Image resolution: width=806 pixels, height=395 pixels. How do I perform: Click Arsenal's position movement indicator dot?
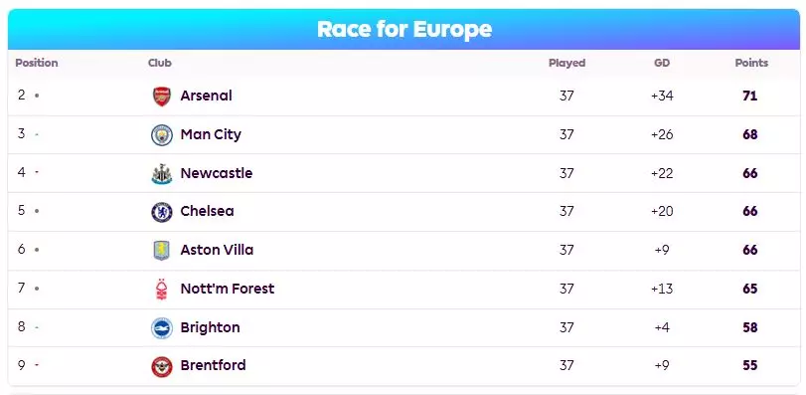pyautogui.click(x=37, y=96)
